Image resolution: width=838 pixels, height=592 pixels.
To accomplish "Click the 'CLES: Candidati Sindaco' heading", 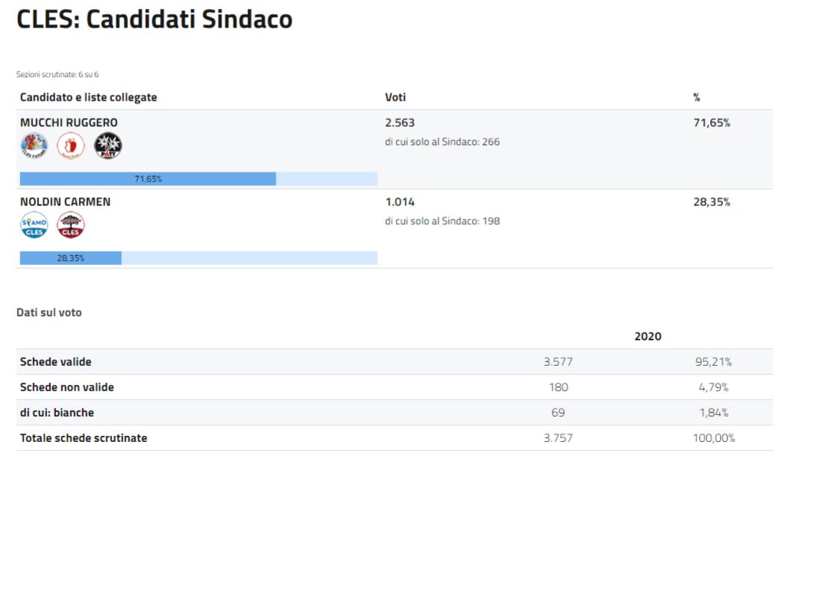I will 155,20.
